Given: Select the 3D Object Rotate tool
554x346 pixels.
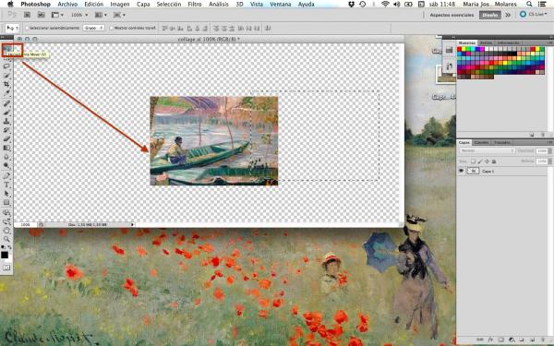Looking at the screenshot, I should tap(6, 213).
